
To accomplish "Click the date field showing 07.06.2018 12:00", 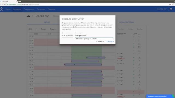I will [67, 35].
